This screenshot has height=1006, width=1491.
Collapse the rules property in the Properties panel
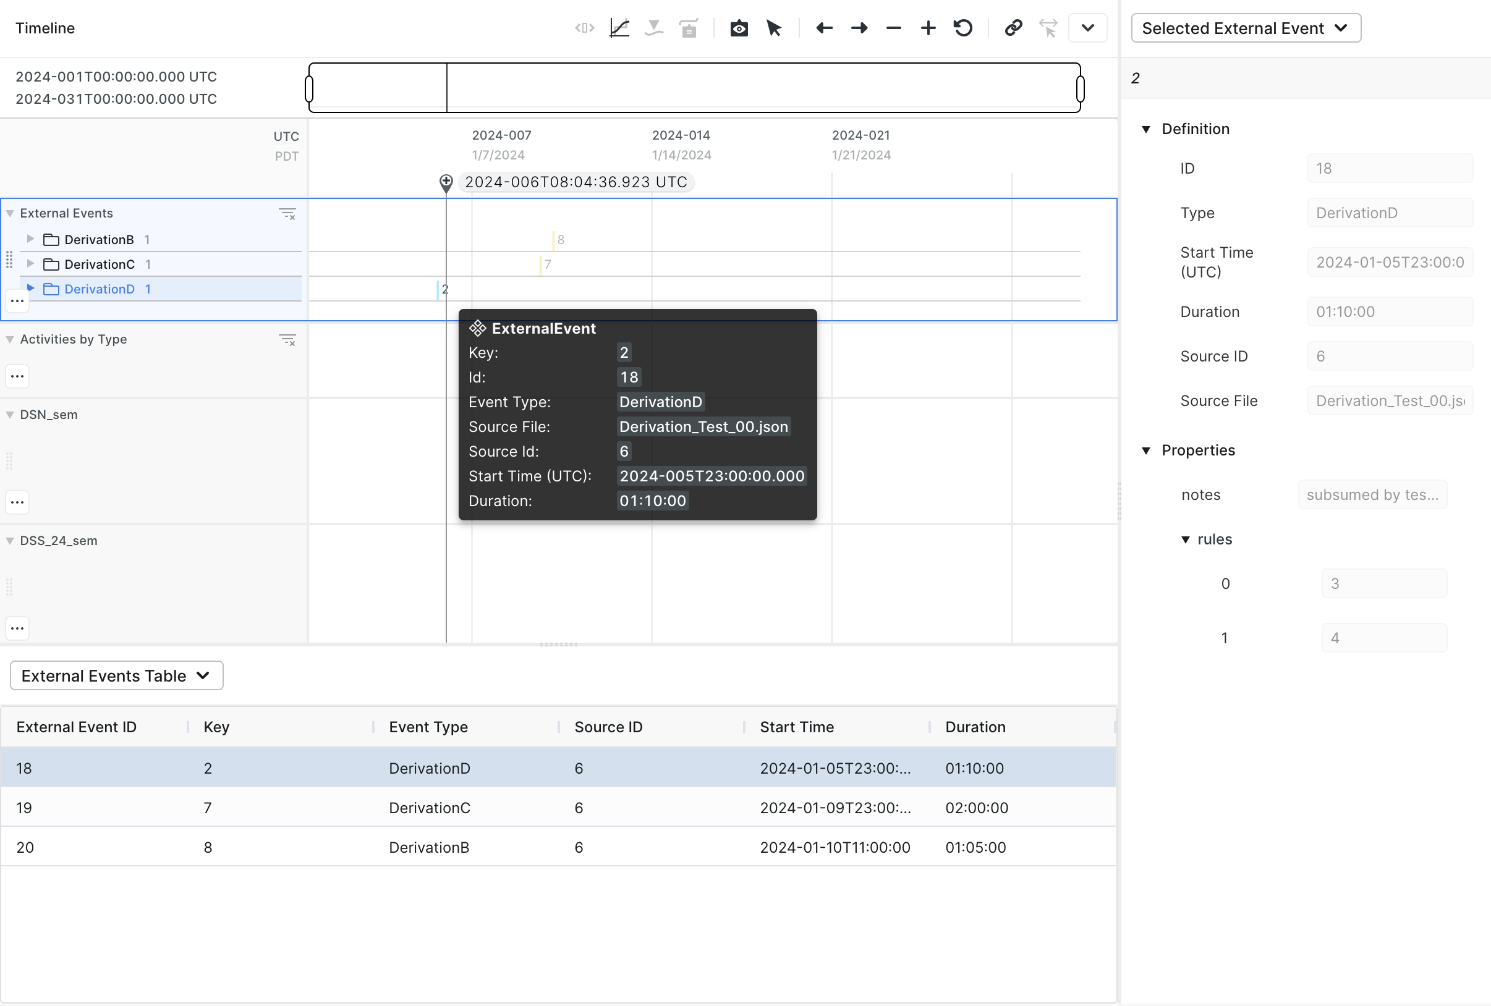(1186, 539)
